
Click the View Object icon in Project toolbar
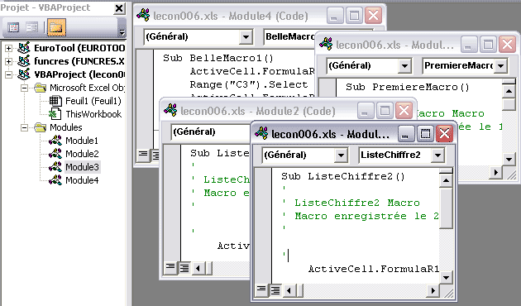coord(32,27)
